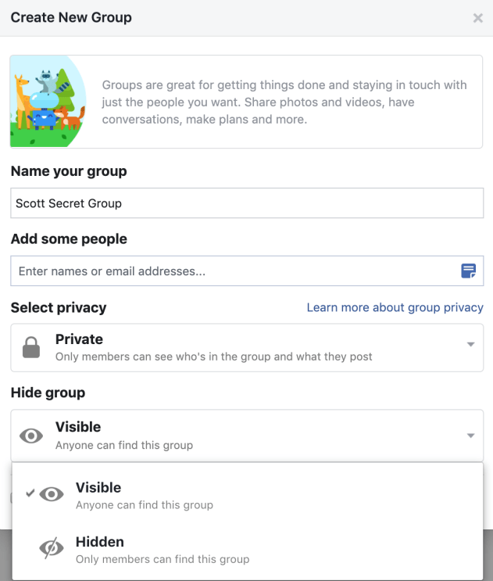493x581 pixels.
Task: Click the crossed-out eye Hidden icon
Action: 52,549
